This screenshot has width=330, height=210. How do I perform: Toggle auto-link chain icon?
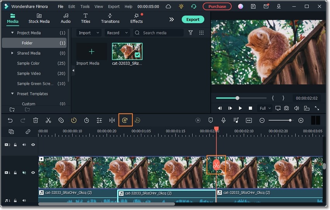(x=28, y=131)
